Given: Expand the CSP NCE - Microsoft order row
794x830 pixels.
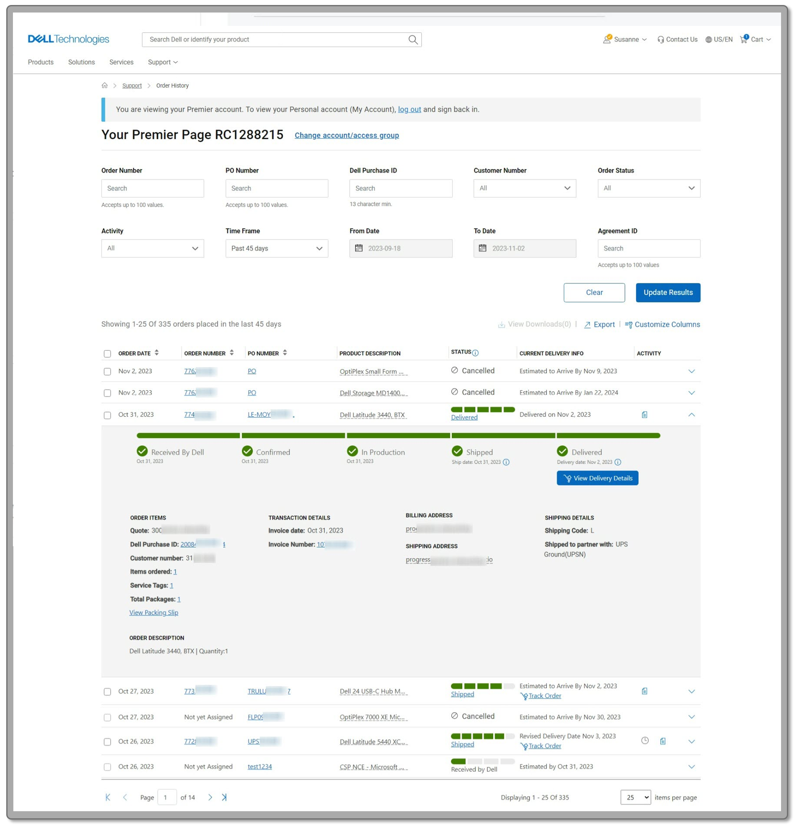Looking at the screenshot, I should tap(691, 767).
